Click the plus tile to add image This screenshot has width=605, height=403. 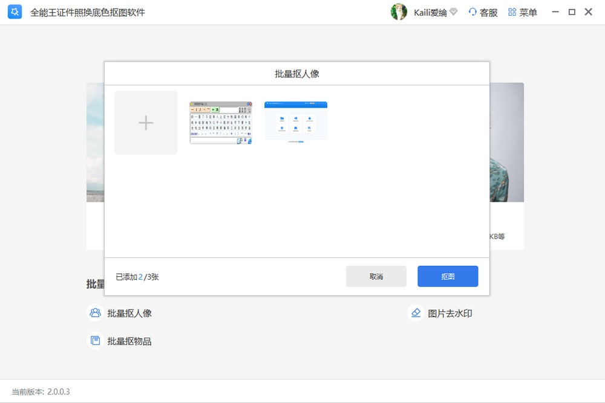146,123
